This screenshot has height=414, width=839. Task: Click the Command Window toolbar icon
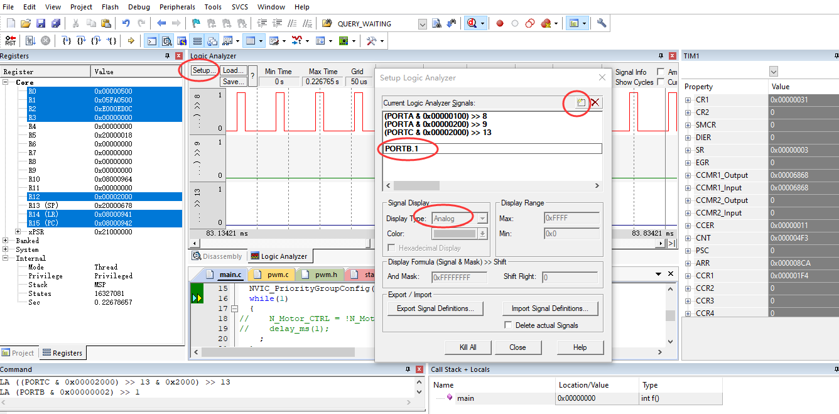pos(152,40)
